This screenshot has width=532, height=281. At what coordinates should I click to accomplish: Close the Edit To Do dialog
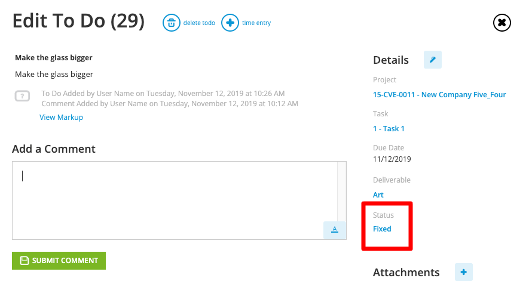pos(502,23)
